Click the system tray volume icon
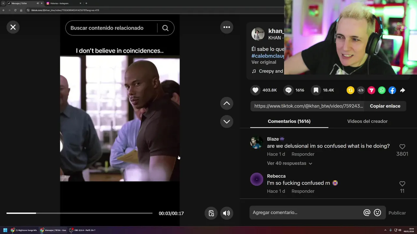417x234 pixels. tap(400, 230)
